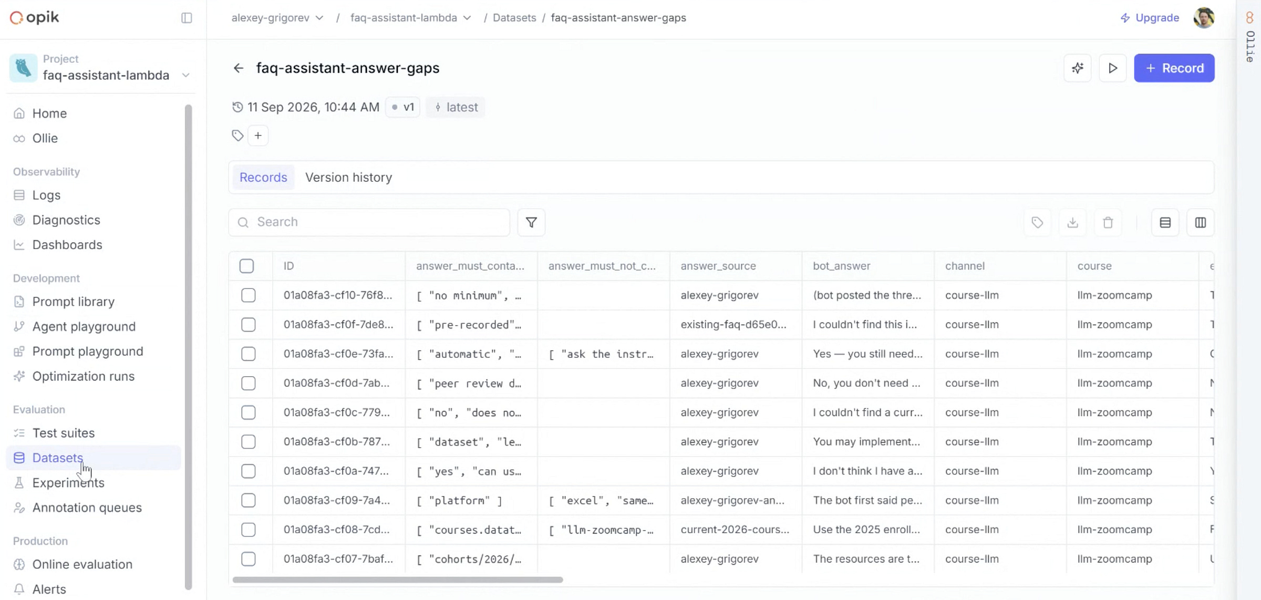Click the horizontal table scrollbar
Screen dimensions: 1261x600
click(397, 580)
